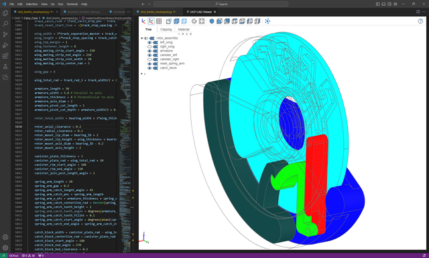Click the Carry_Case breadcrumb
The height and width of the screenshot is (258, 429).
coord(31,18)
